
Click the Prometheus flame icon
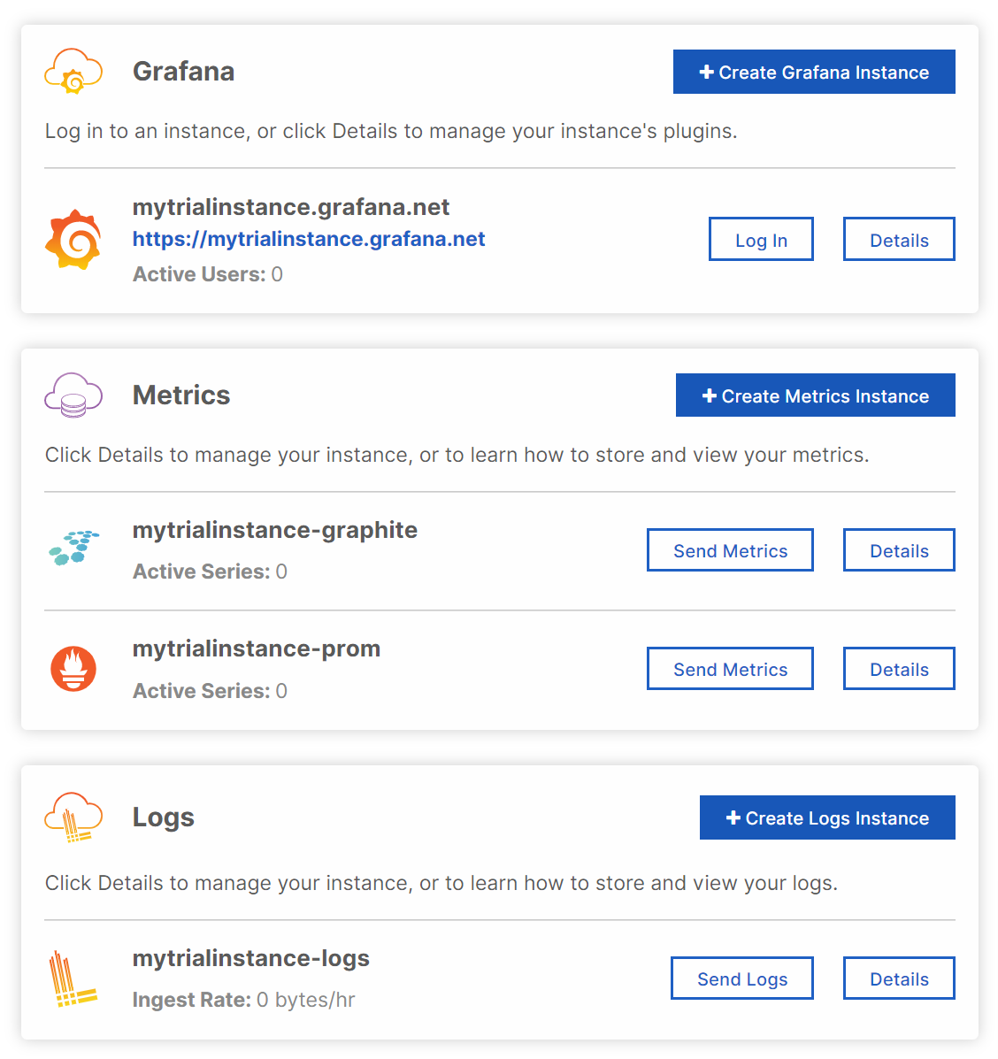coord(73,668)
